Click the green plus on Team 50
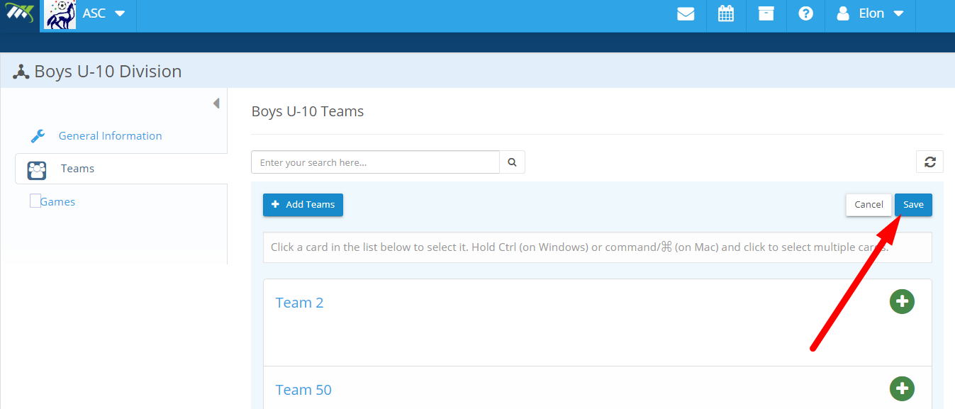The height and width of the screenshot is (409, 955). click(902, 388)
